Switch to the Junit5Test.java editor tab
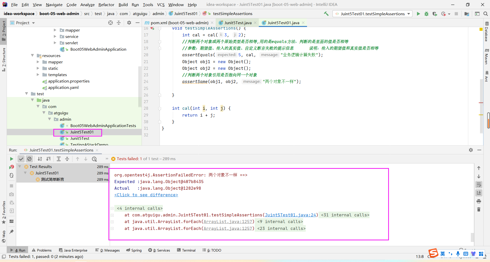The height and width of the screenshot is (262, 490). [x=238, y=23]
